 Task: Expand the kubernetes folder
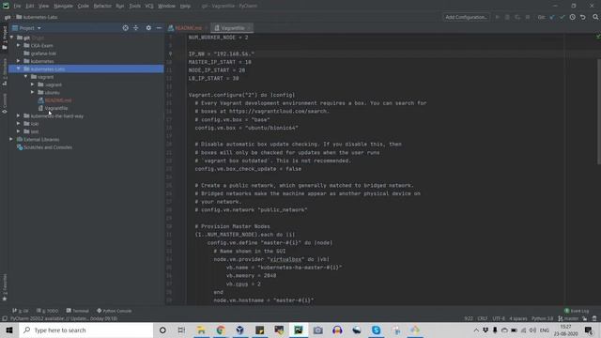coord(18,61)
